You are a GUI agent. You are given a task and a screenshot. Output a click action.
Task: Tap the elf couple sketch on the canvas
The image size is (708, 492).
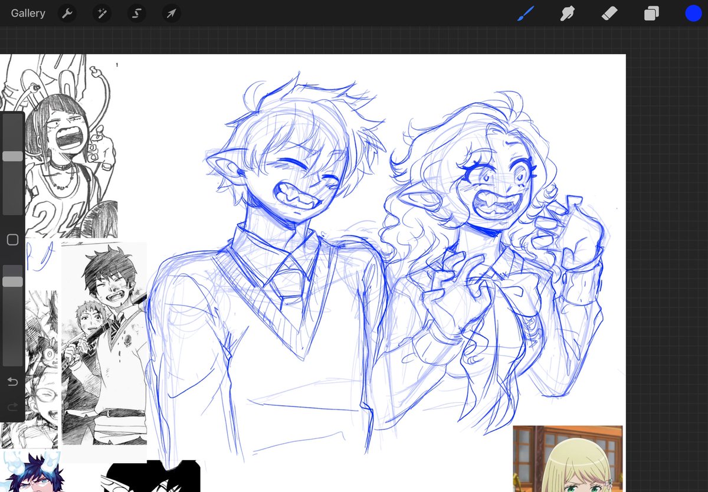(x=383, y=236)
